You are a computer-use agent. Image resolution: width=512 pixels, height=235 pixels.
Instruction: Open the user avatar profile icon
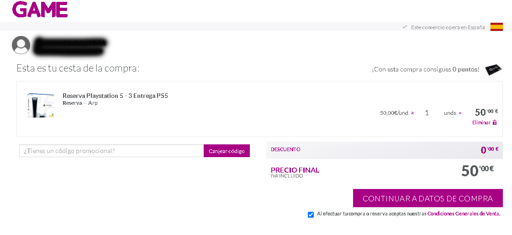(21, 45)
